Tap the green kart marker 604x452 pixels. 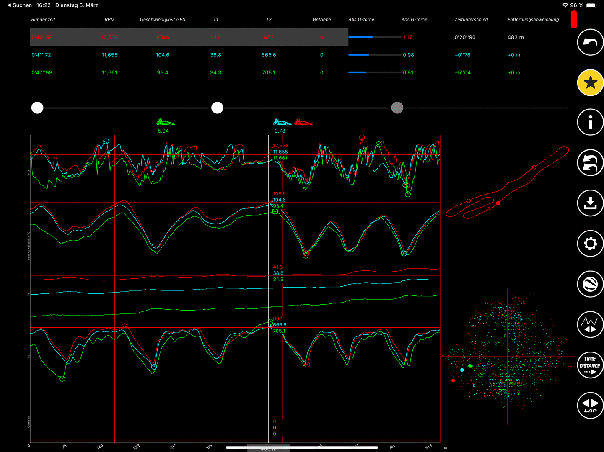click(165, 123)
